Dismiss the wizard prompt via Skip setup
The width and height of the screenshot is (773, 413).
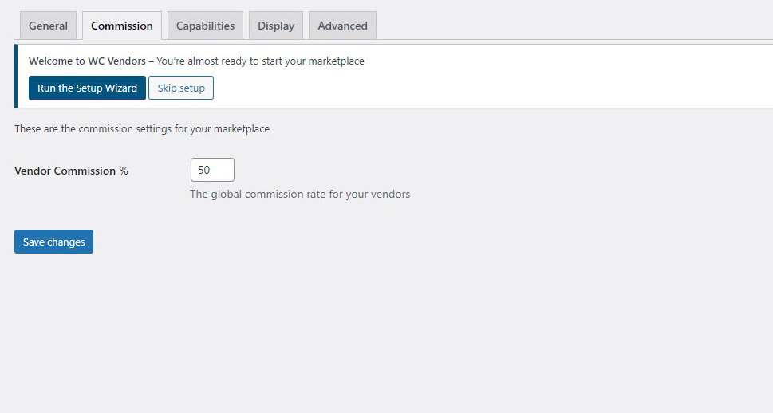click(181, 88)
